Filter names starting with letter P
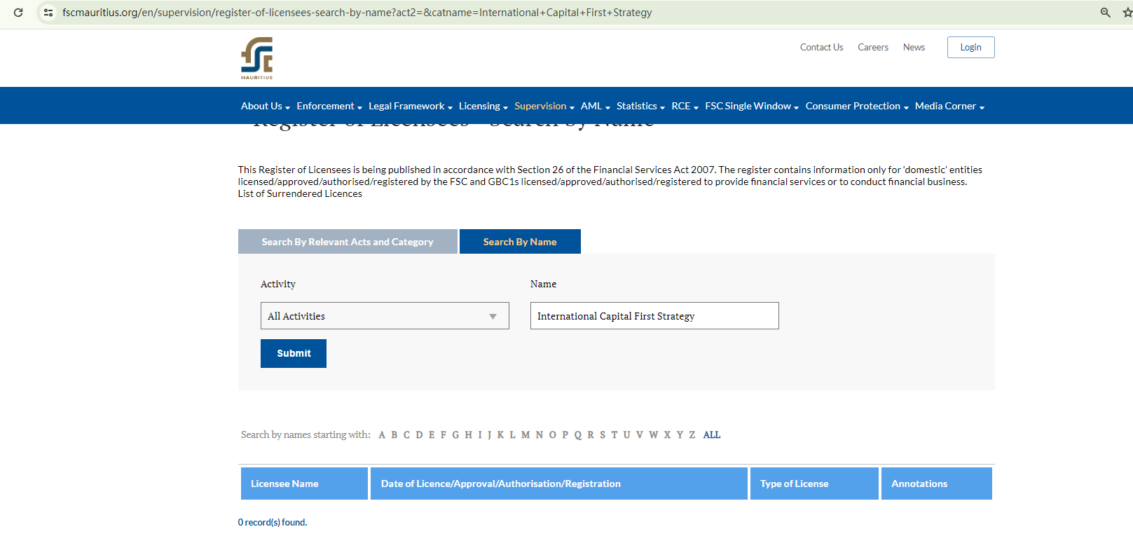 tap(565, 434)
